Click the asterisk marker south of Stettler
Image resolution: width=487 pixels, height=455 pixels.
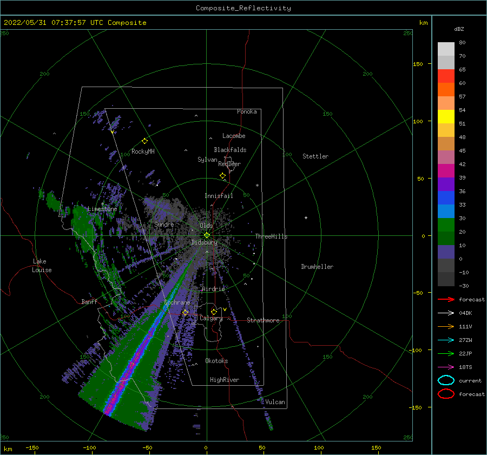point(257,186)
